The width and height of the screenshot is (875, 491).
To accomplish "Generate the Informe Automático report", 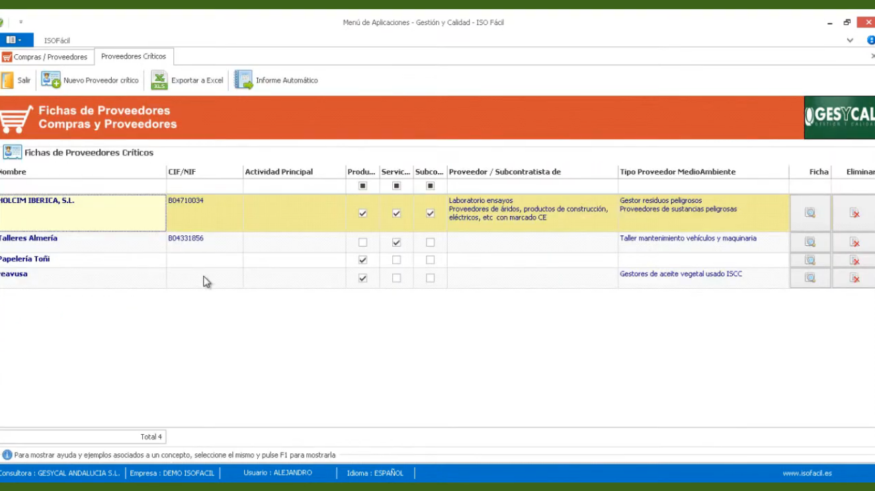I will 276,81.
